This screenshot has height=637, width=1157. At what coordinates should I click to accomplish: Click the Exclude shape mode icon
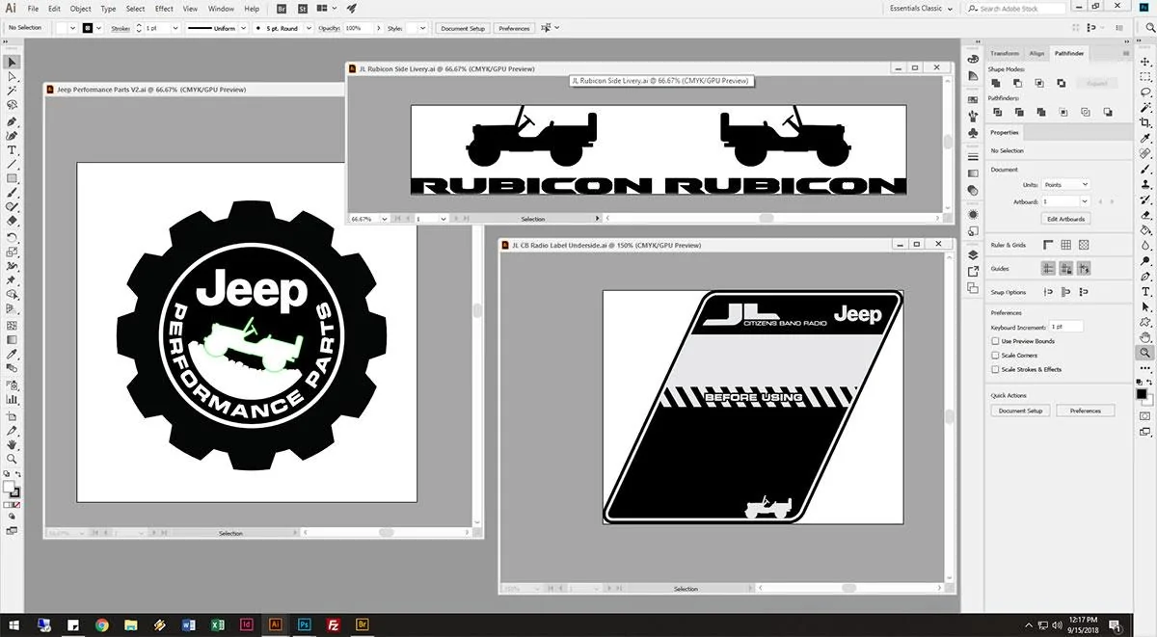(x=1062, y=83)
